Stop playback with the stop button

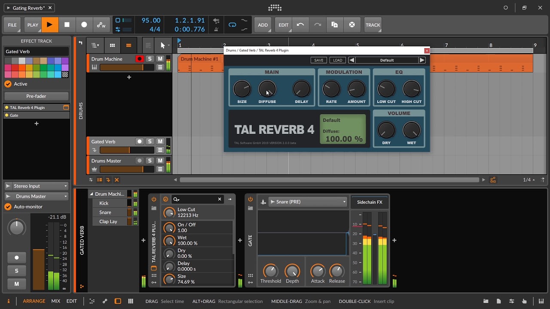[67, 25]
